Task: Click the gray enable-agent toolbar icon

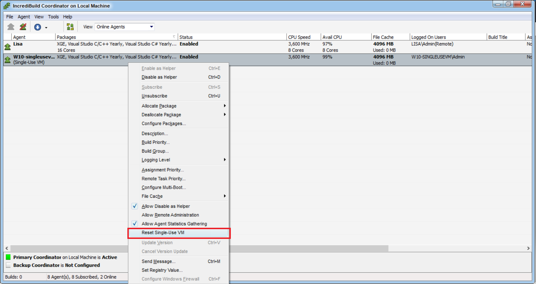Action: (11, 27)
